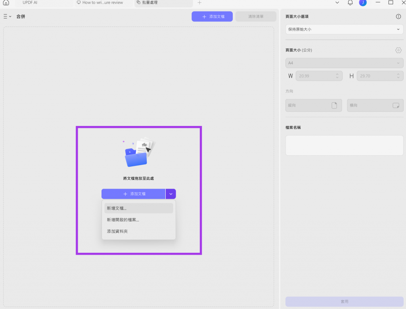Open a new tab with the plus icon
The image size is (406, 309).
(199, 3)
